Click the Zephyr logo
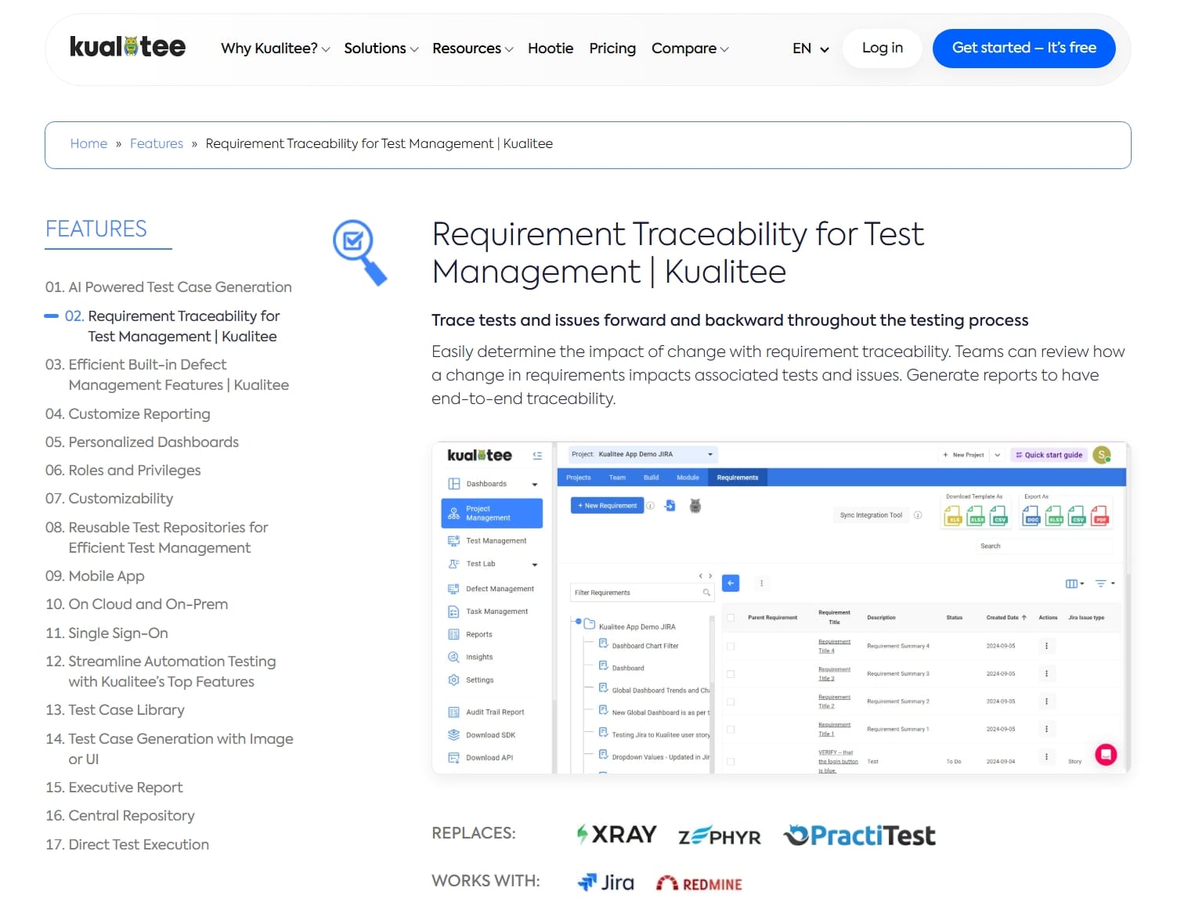 [x=719, y=837]
